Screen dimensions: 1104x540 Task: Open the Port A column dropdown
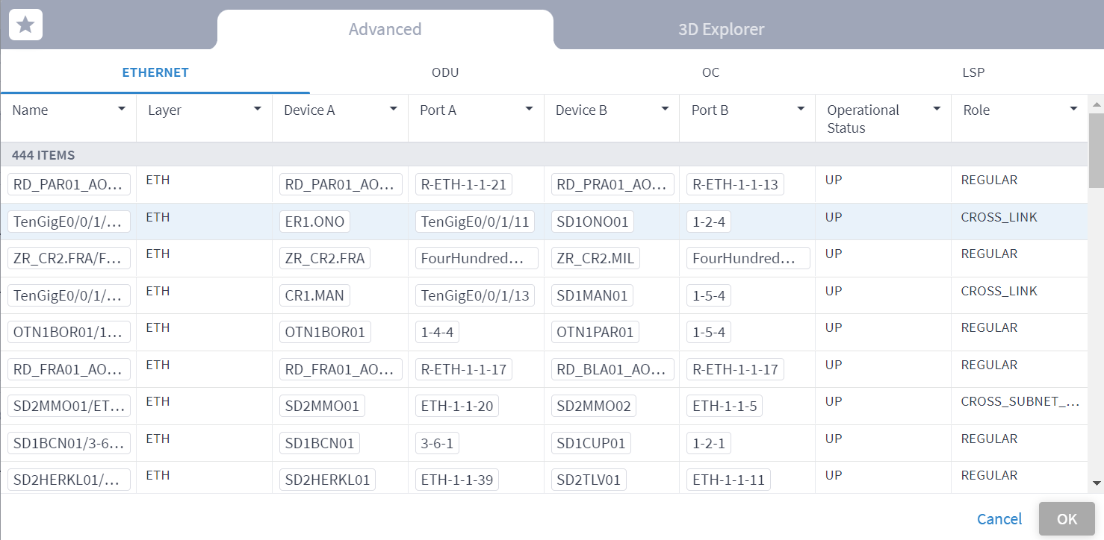click(x=530, y=109)
